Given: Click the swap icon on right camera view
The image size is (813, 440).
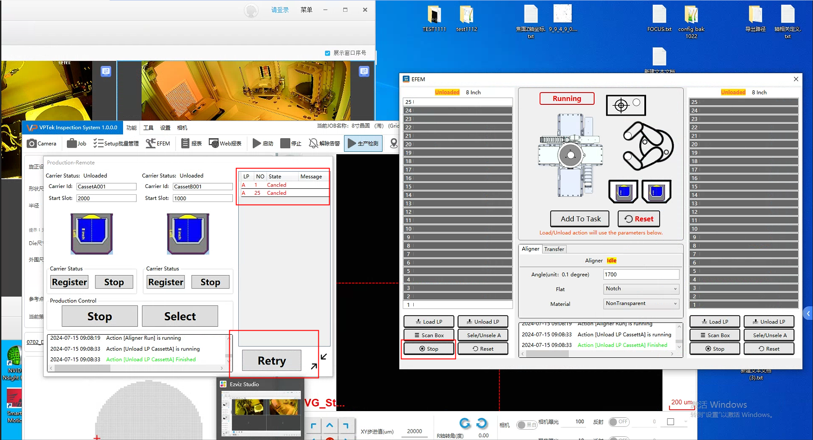Looking at the screenshot, I should (x=364, y=71).
